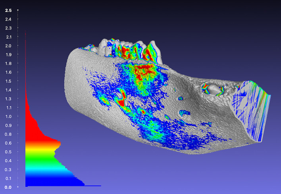Image resolution: width=281 pixels, height=194 pixels.
Task: Click the 1.3 scale label
Action: (8, 99)
